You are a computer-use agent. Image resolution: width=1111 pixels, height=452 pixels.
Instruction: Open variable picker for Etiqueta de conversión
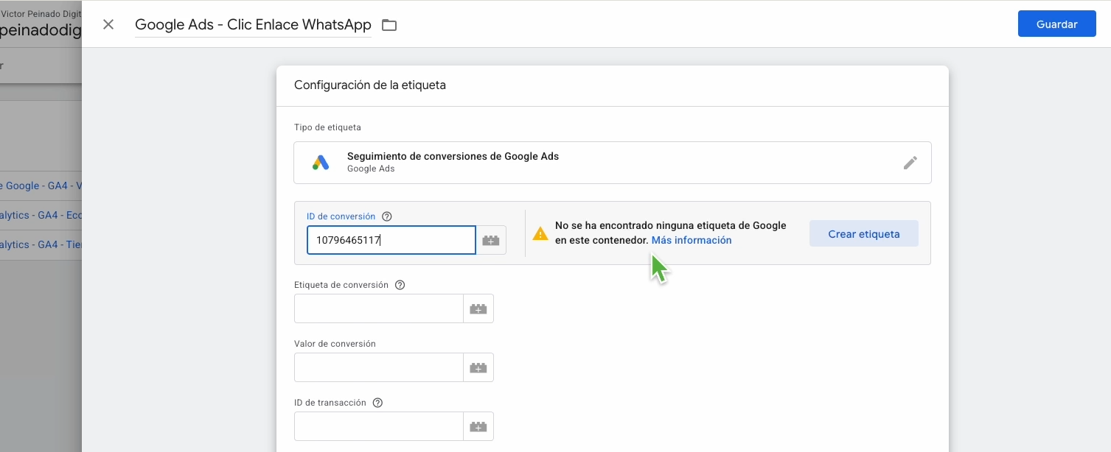(x=478, y=308)
